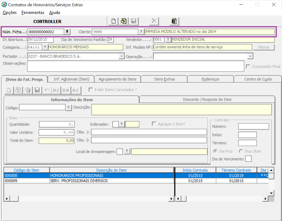
Task: Switch to Centro de Custo tab
Action: coord(258,79)
